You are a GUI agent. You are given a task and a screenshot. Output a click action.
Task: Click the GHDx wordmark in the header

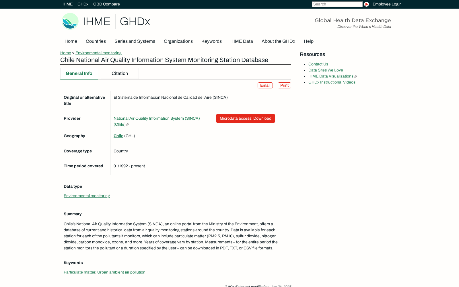click(x=135, y=22)
